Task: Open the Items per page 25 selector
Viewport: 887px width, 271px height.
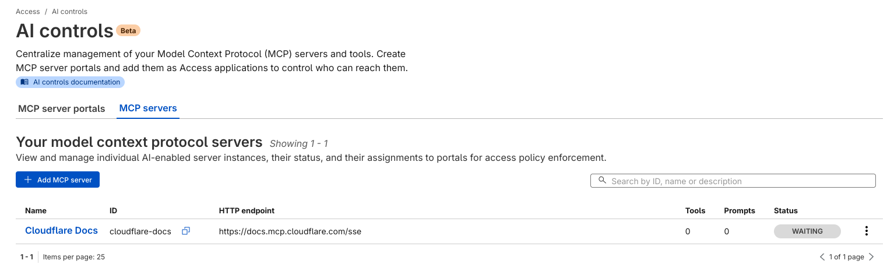Action: click(x=74, y=257)
